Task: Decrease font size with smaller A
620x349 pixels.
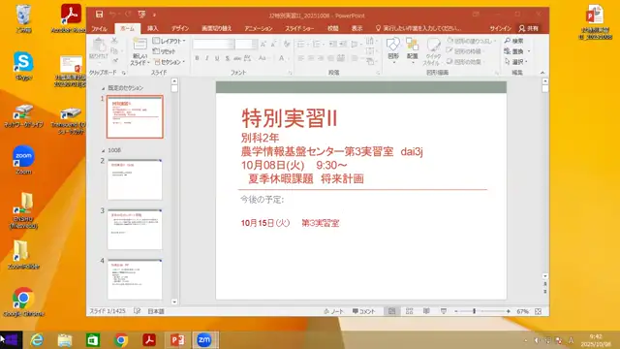Action: (x=273, y=45)
